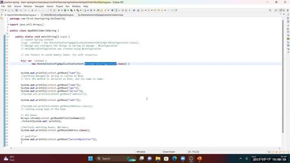Open the Windows Start menu
The width and height of the screenshot is (290, 163).
coord(91,158)
